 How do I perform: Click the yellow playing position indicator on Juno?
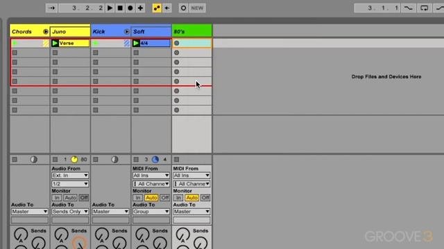[x=74, y=160]
